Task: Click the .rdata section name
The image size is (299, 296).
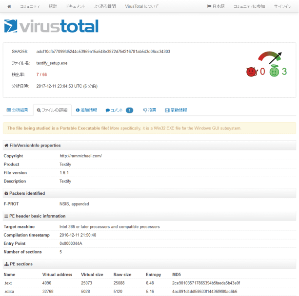Action: point(9,292)
